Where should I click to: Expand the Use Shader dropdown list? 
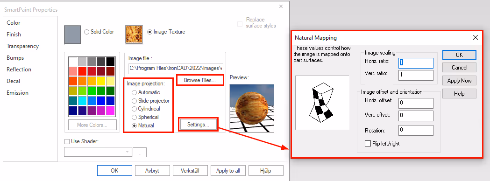click(127, 152)
